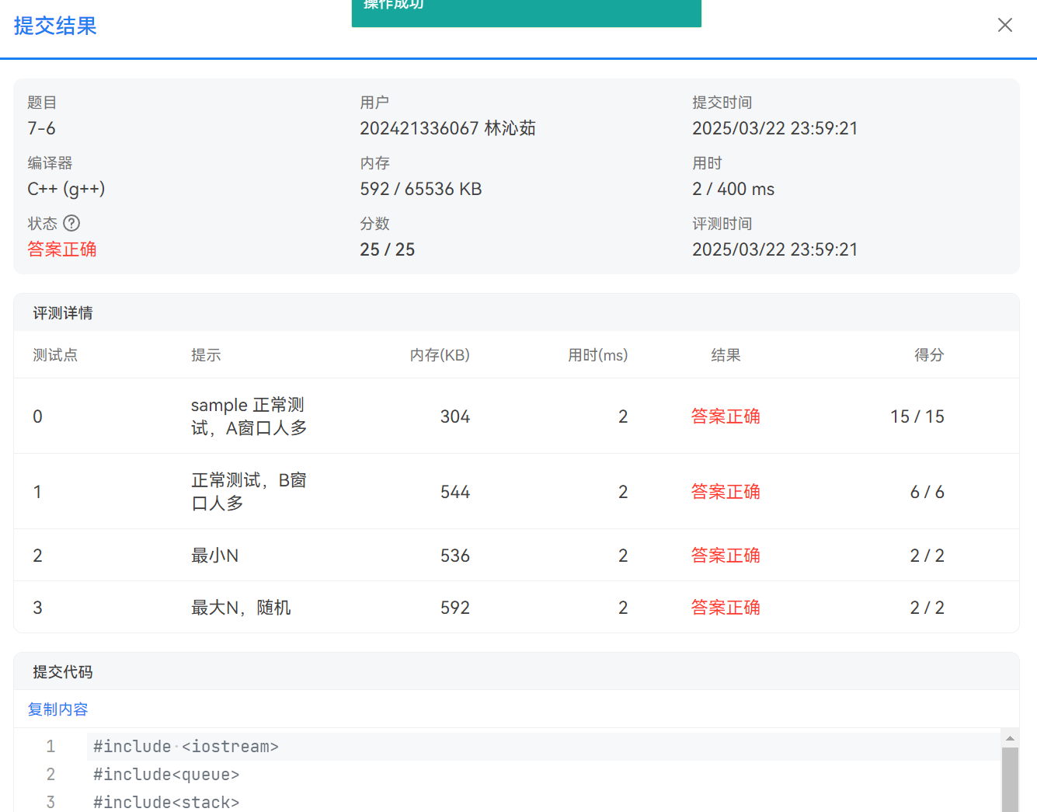Click the code scrollbar up arrow
This screenshot has height=812, width=1037.
click(1010, 738)
